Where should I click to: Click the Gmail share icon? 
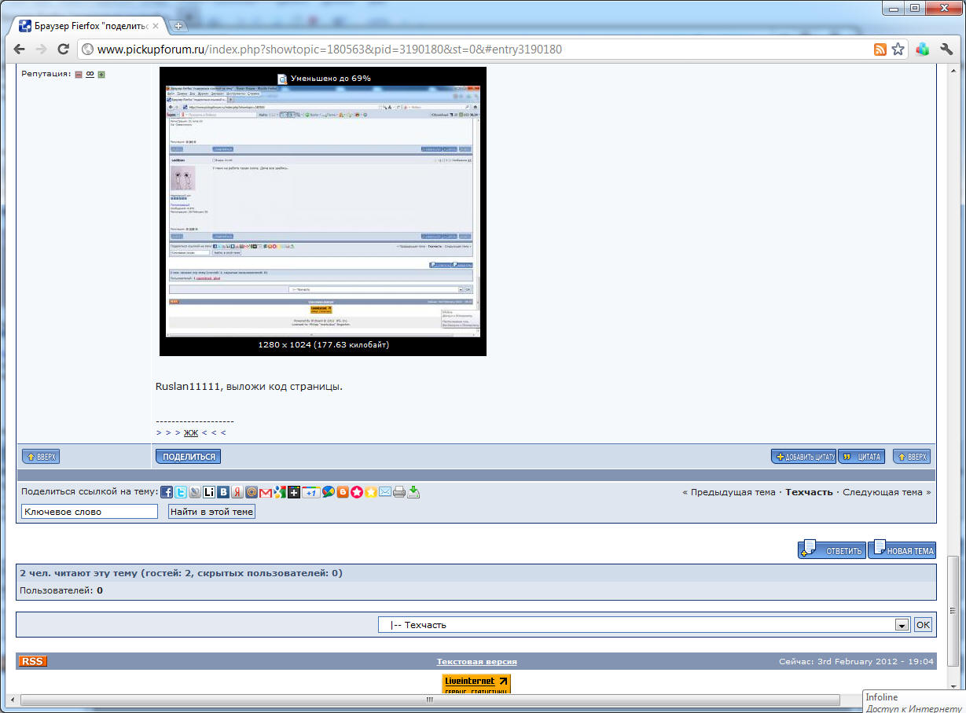266,492
